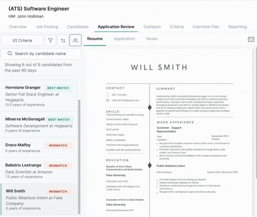Click the search magnifier icon
The height and width of the screenshot is (217, 257).
point(10,54)
